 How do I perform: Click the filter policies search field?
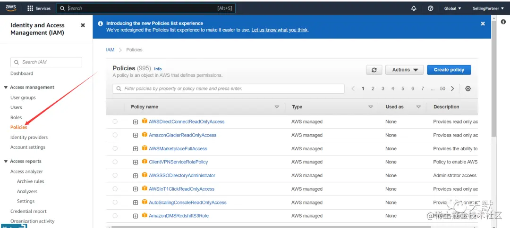(x=229, y=89)
